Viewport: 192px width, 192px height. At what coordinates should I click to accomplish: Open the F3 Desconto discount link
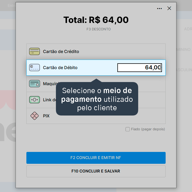99,29
